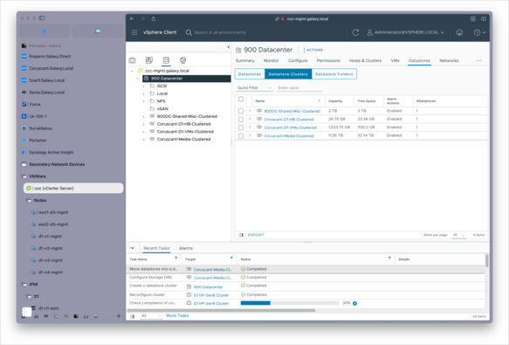Image resolution: width=509 pixels, height=345 pixels.
Task: Open the Hosts & Clusters tab
Action: 365,61
